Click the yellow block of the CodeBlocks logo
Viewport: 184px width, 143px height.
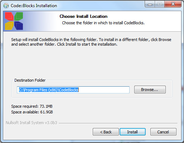pos(9,26)
